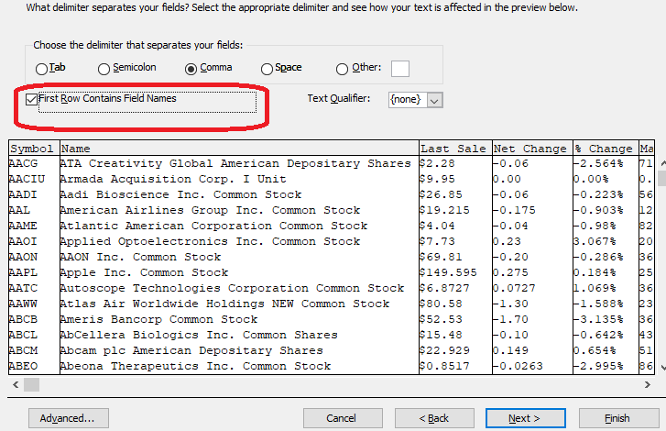The width and height of the screenshot is (666, 431).
Task: Click the Advanced... button
Action: (x=69, y=418)
